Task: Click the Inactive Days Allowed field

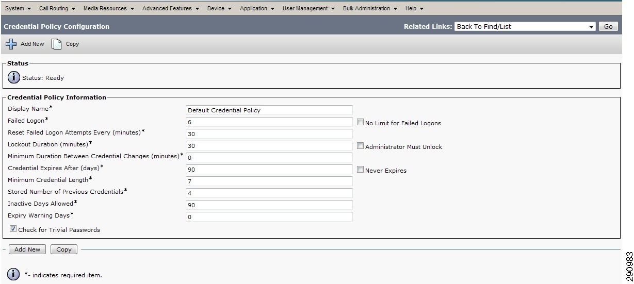Action: tap(269, 205)
